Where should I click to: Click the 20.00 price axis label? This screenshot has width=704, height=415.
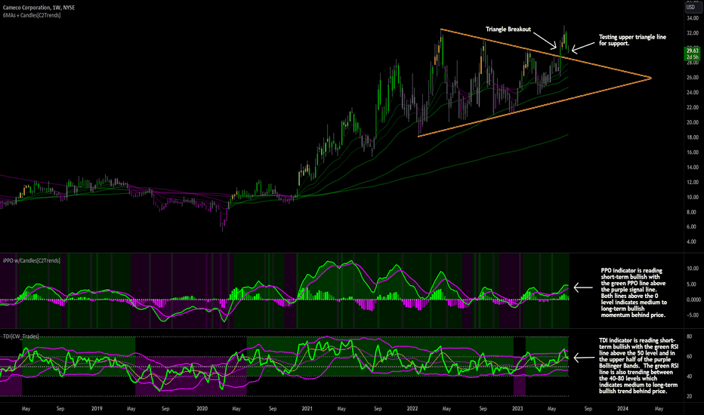[x=693, y=122]
